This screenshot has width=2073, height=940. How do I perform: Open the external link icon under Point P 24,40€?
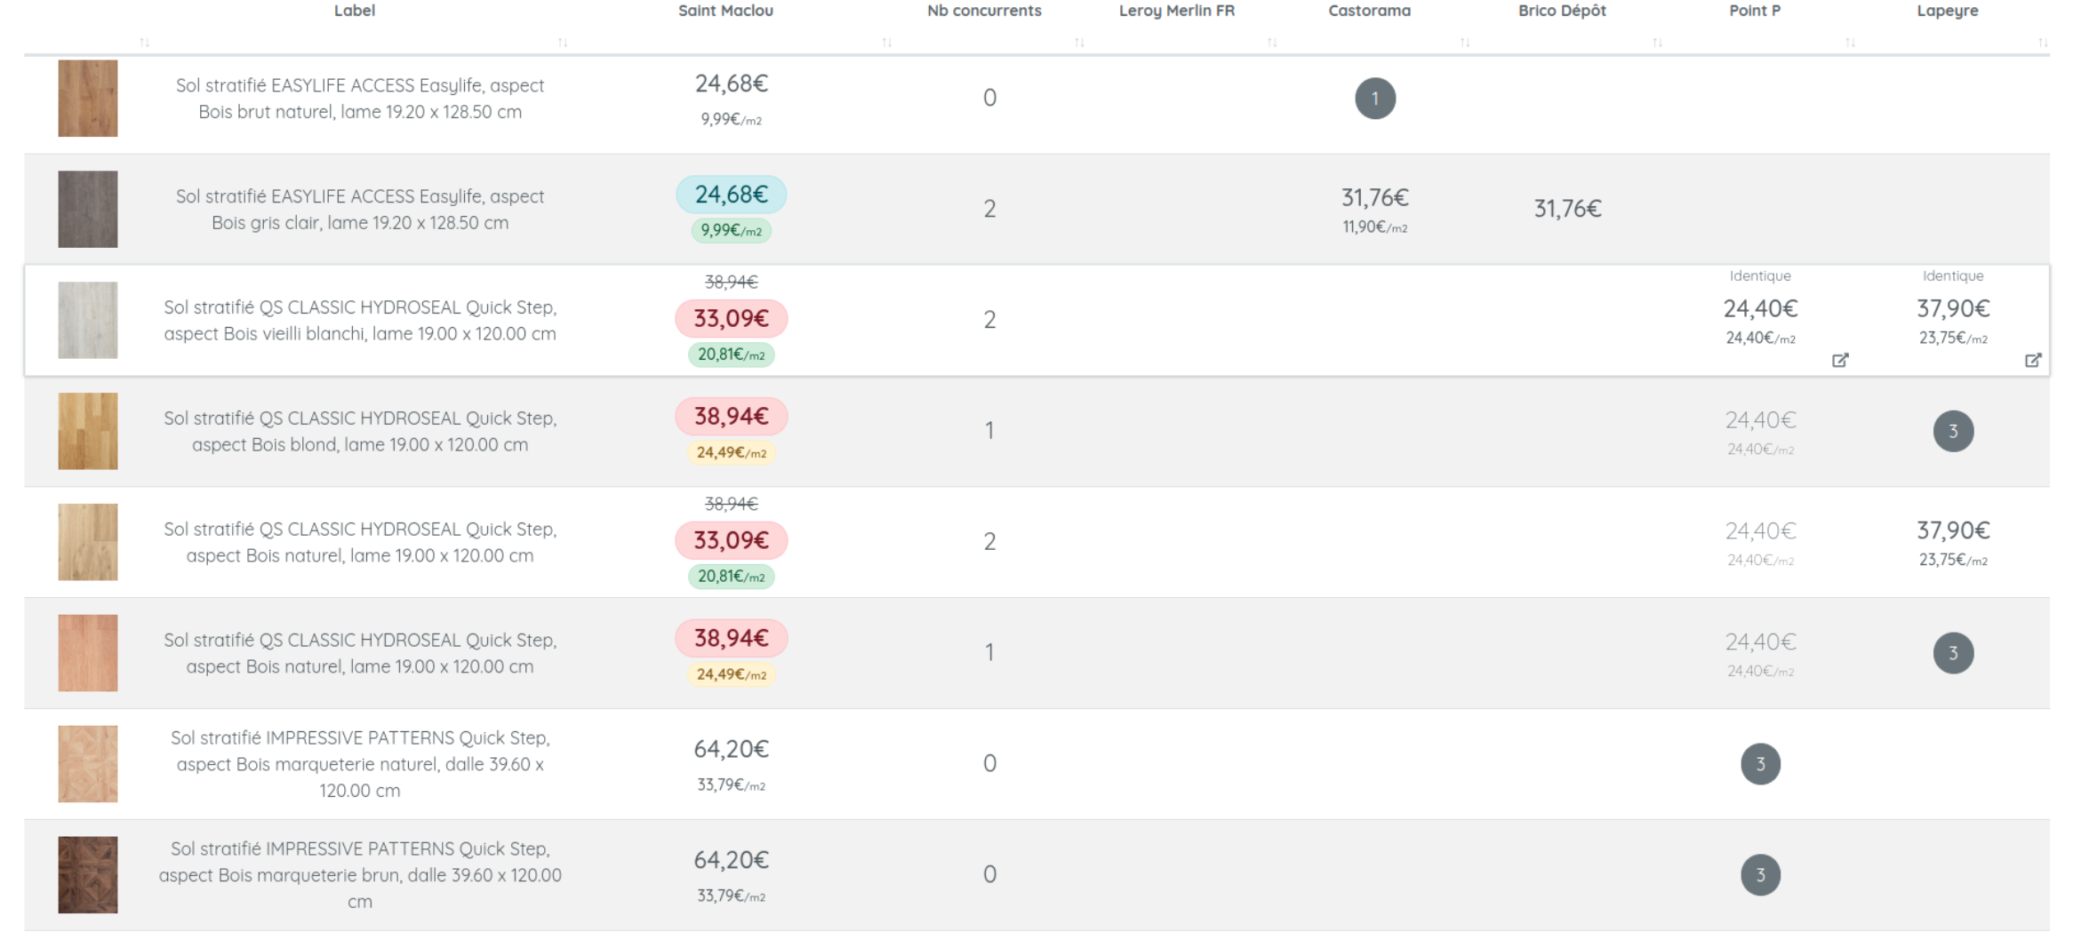[x=1840, y=360]
